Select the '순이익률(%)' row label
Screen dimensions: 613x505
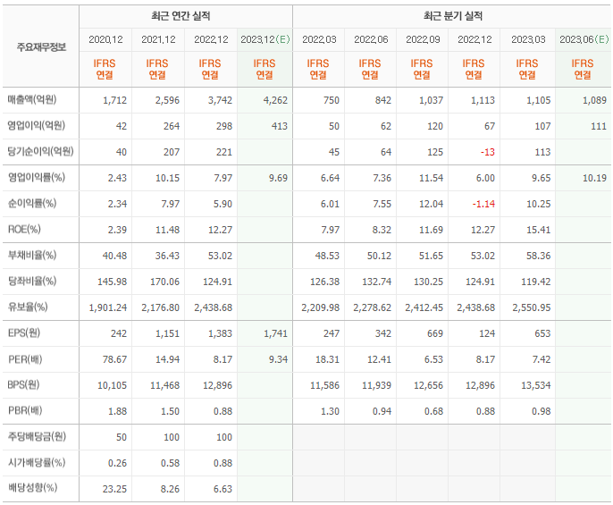(32, 204)
